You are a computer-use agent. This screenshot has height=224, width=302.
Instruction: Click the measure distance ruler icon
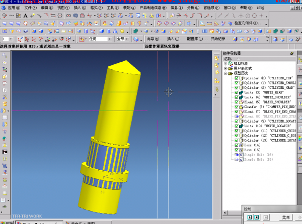[x=209, y=24]
